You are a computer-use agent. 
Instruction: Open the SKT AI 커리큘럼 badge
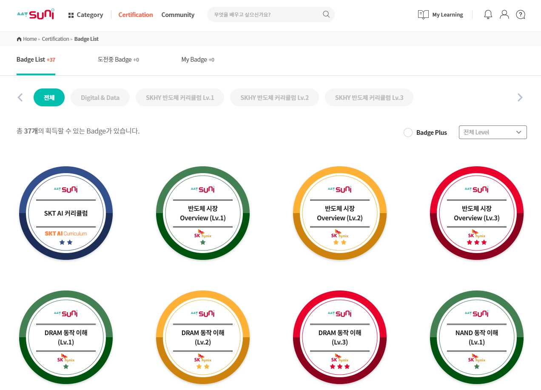click(x=66, y=213)
